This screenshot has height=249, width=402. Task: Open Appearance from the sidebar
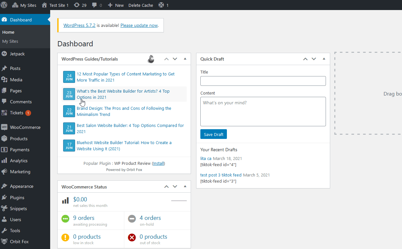(x=25, y=186)
